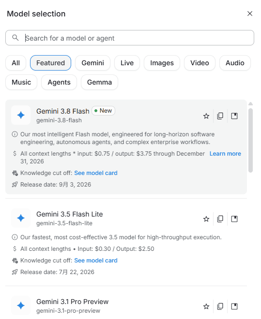
Task: Click the rocket icon next to 9月 3, 2026
Action: pyautogui.click(x=15, y=185)
